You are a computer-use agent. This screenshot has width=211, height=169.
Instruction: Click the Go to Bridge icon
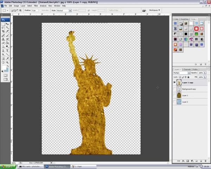(x=144, y=10)
